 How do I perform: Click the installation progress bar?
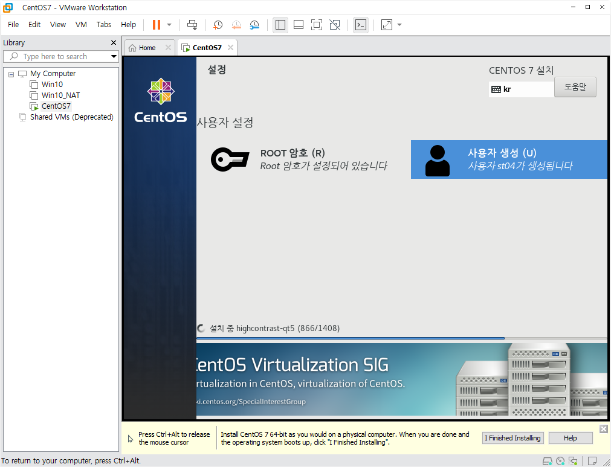point(402,338)
